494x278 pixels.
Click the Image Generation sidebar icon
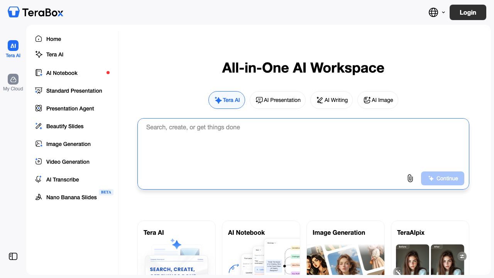(39, 144)
